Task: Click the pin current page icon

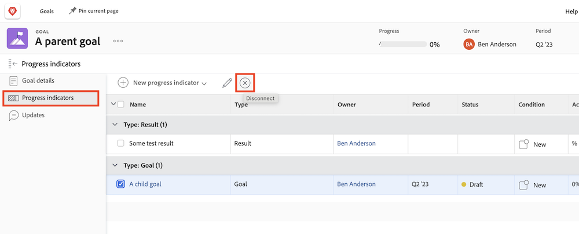Action: point(73,11)
